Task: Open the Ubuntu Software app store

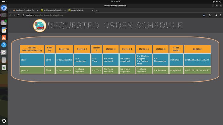Action: pyautogui.click(x=4, y=37)
